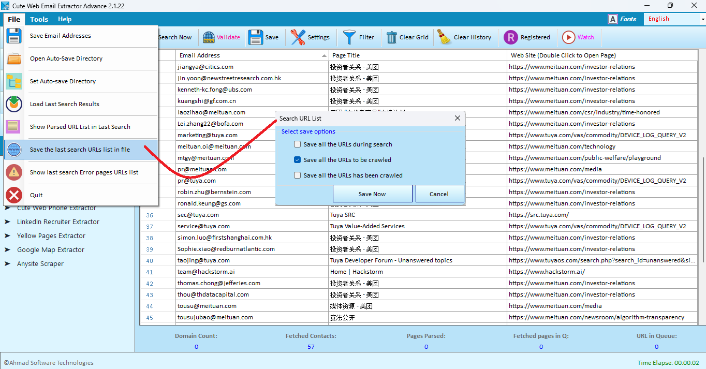Screen dimensions: 706x369
Task: Click the Watch play icon
Action: (568, 37)
